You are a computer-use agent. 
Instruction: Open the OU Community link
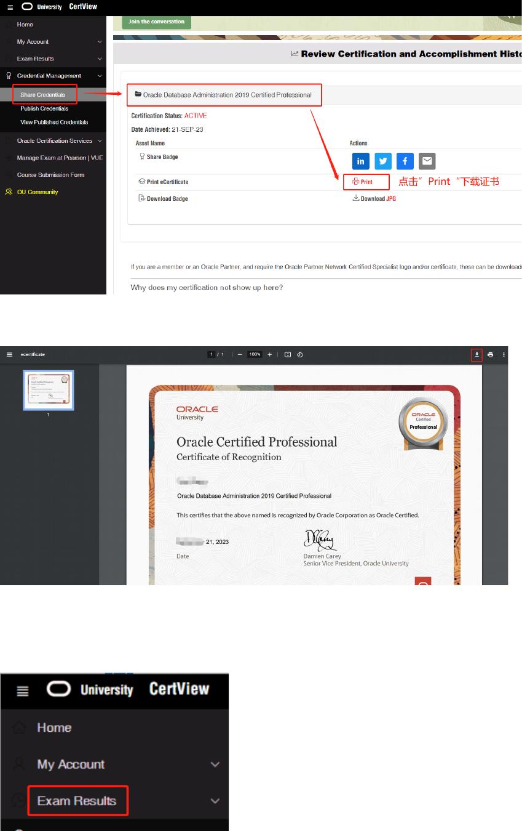38,192
